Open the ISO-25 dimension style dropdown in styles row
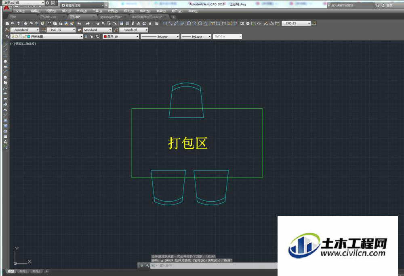Image resolution: width=404 pixels, height=276 pixels. point(61,30)
